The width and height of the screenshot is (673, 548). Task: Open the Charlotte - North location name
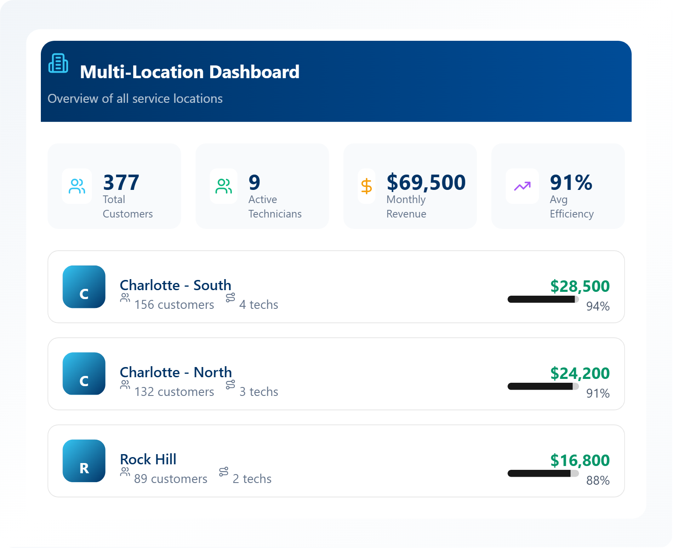tap(176, 372)
